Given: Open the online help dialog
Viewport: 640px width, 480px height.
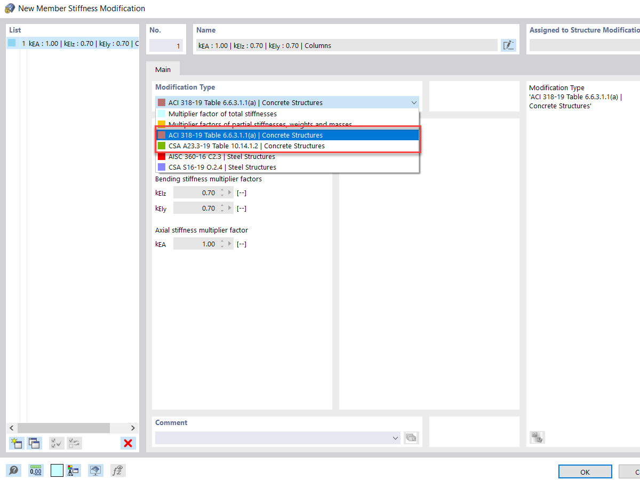Looking at the screenshot, I should 13,470.
